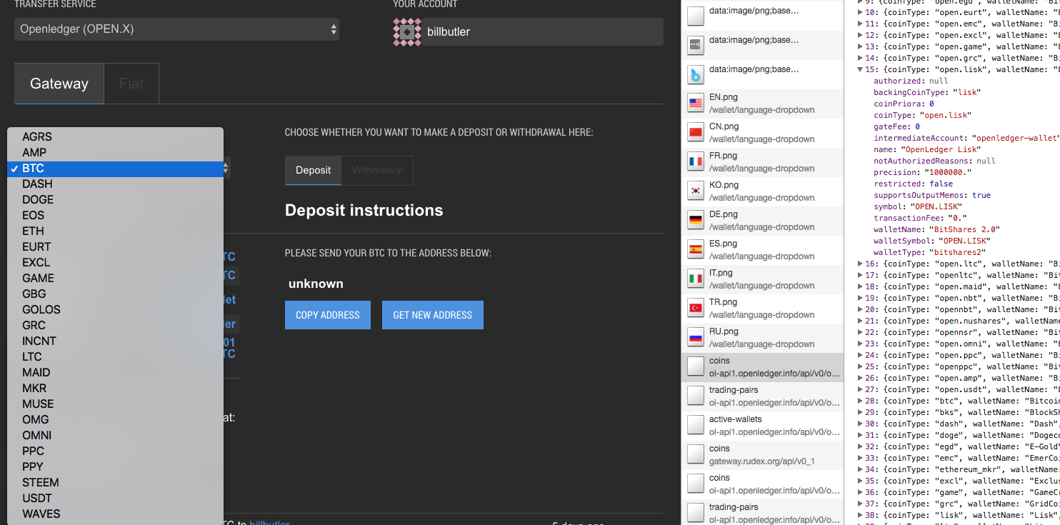Open the Transfer Service Openledger dropdown
Viewport: 1060px width, 525px height.
tap(176, 29)
